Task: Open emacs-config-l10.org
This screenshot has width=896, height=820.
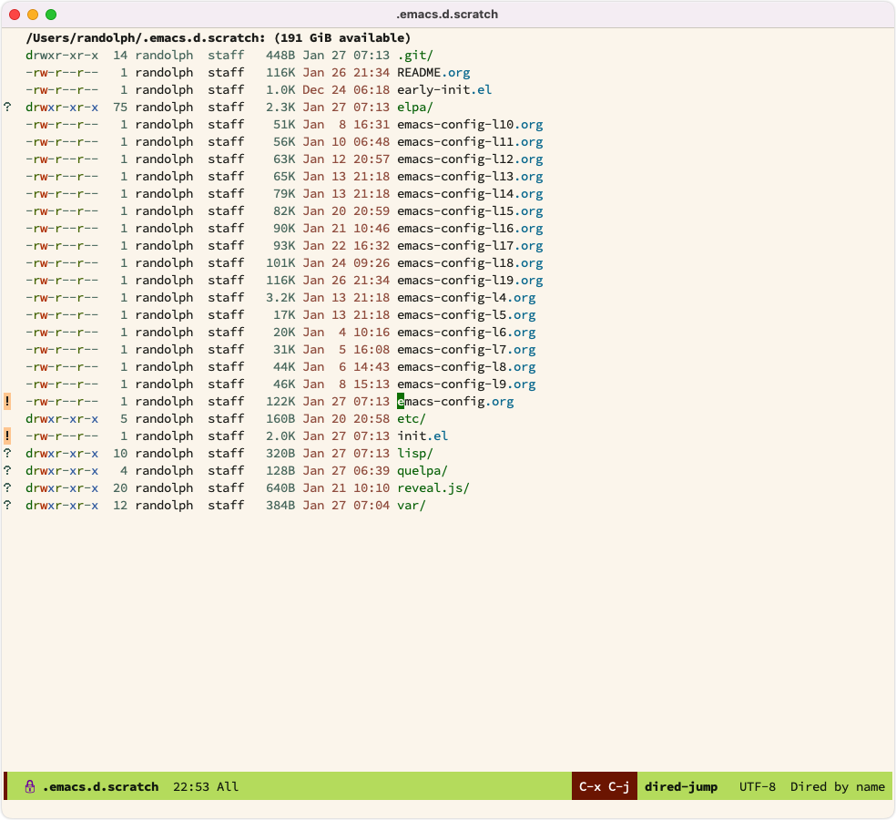Action: [x=470, y=125]
